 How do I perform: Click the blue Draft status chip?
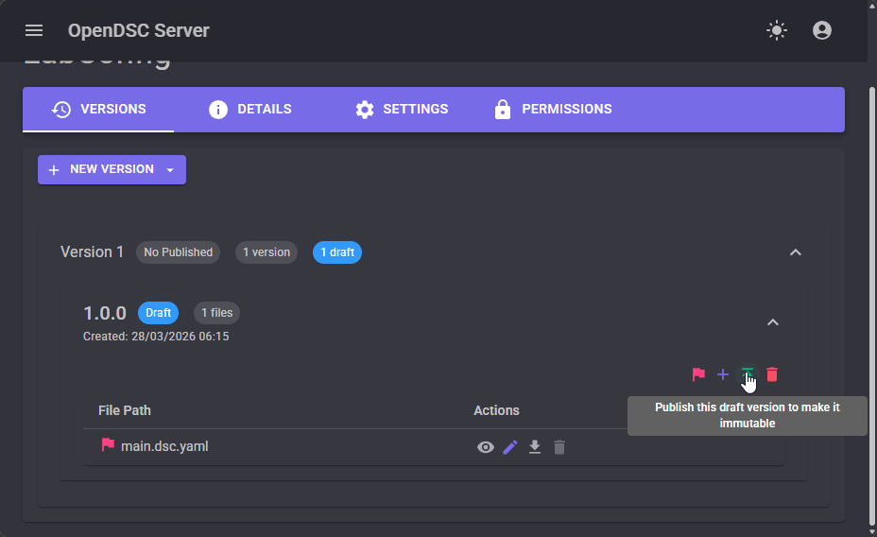coord(158,313)
